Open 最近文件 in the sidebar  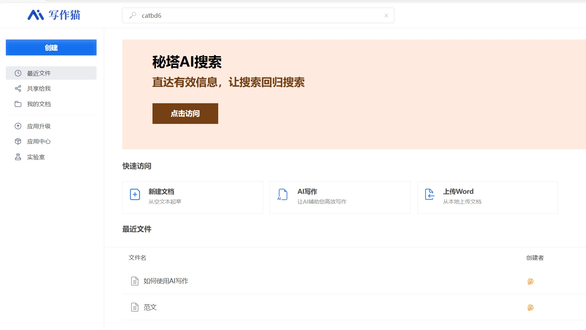click(x=51, y=73)
